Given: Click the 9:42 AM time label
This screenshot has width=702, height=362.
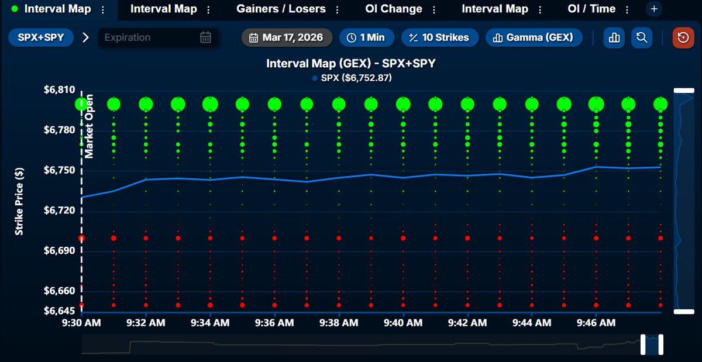Looking at the screenshot, I should [467, 323].
